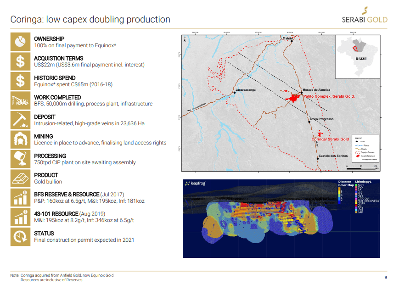Click the Brazil inset map
Image resolution: width=399 pixels, height=284 pixels.
[x=358, y=57]
